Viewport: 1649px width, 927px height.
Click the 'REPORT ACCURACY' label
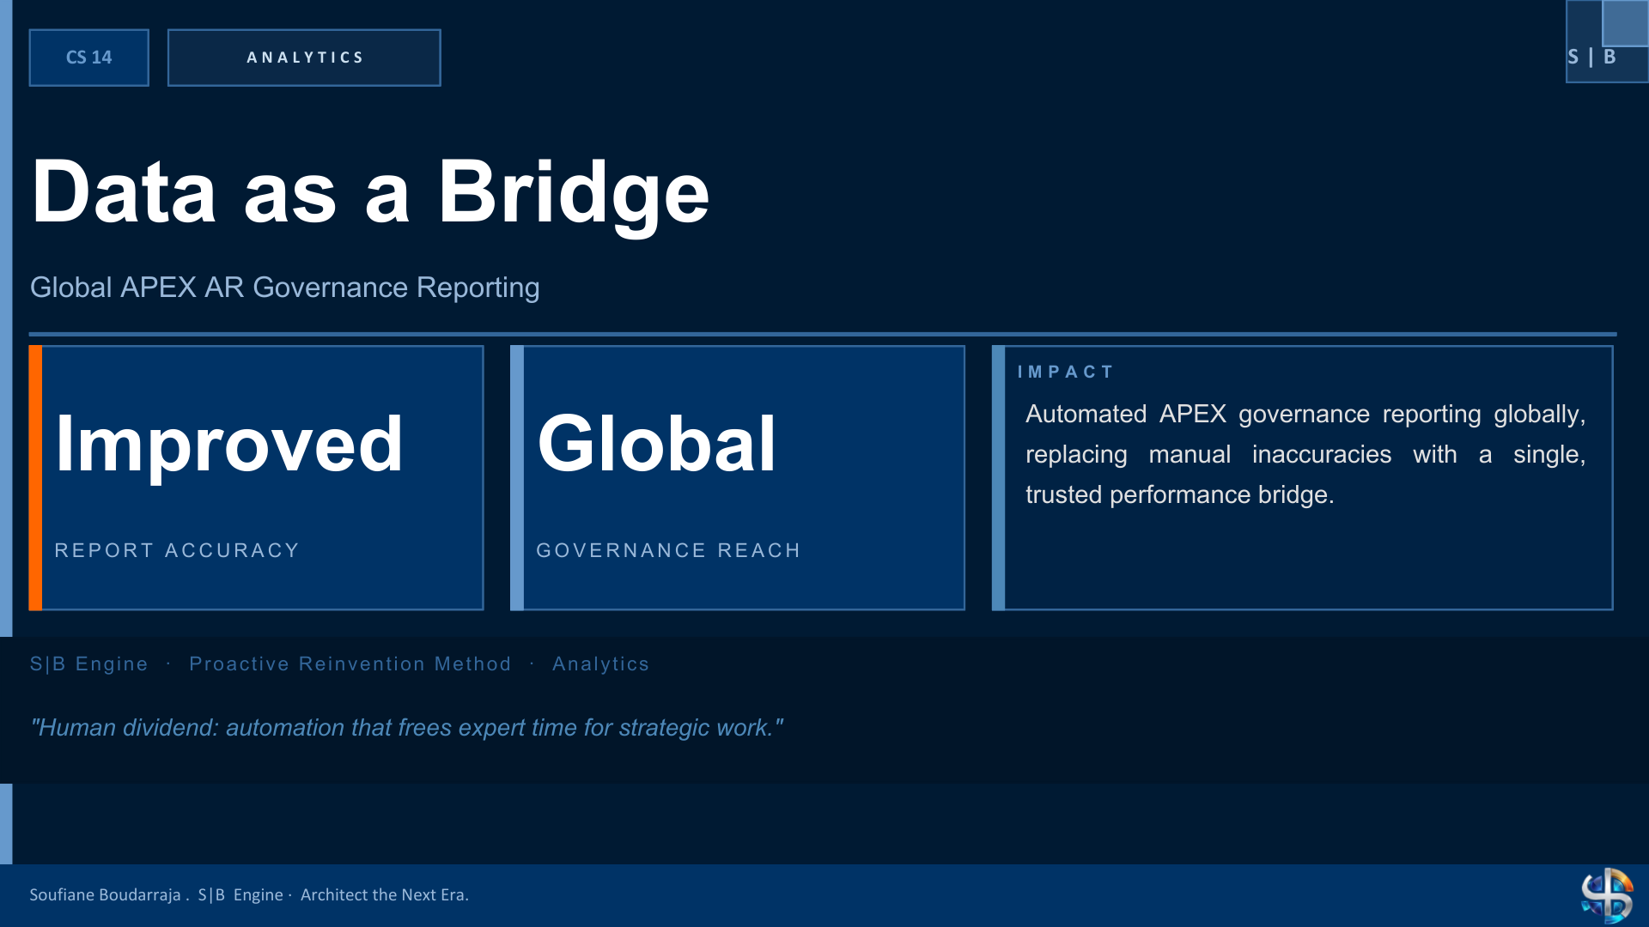pyautogui.click(x=177, y=550)
